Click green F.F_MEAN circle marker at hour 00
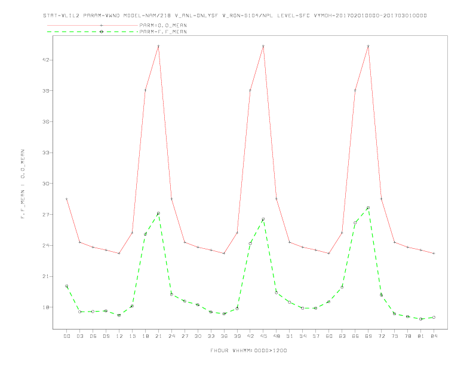473x366 pixels. tap(67, 286)
